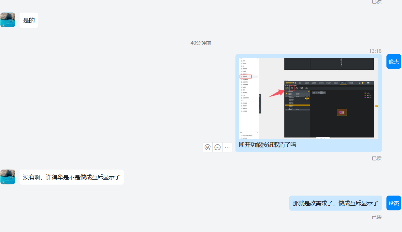This screenshot has width=402, height=232.
Task: Select message 没有啊，许得华是不是做成互斥显示了
Action: (x=72, y=177)
